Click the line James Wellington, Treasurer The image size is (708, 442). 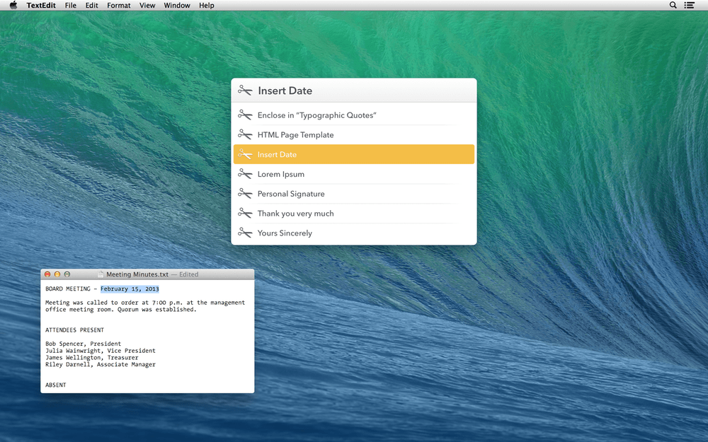tap(91, 358)
